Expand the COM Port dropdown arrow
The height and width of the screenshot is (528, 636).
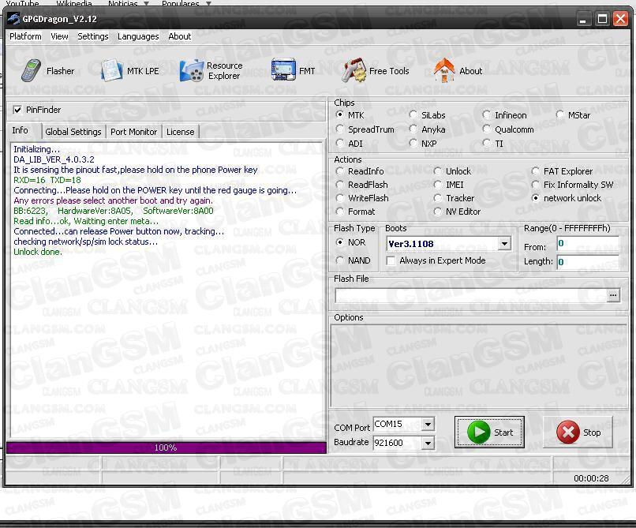click(x=428, y=425)
